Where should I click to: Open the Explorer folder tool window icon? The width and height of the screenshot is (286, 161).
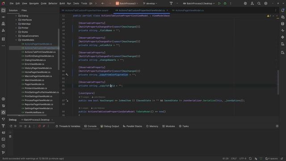coord(3,10)
